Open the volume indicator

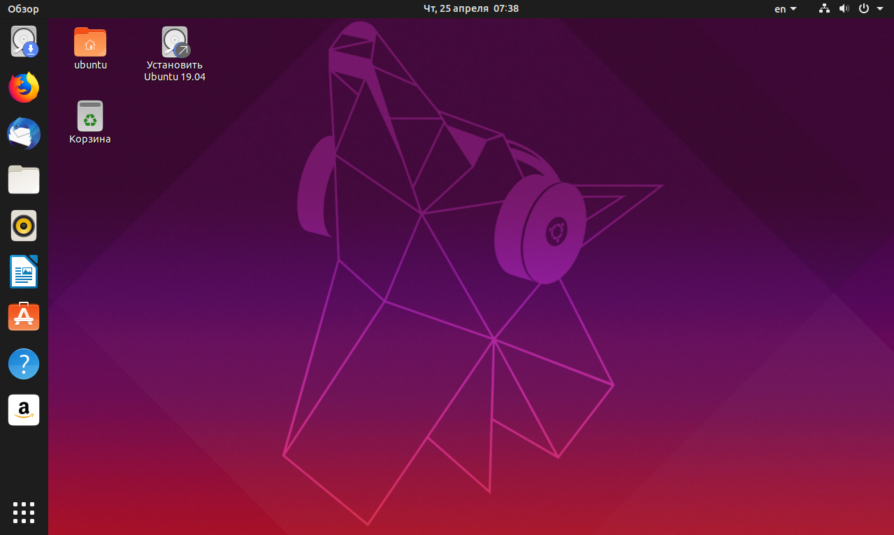click(x=844, y=8)
